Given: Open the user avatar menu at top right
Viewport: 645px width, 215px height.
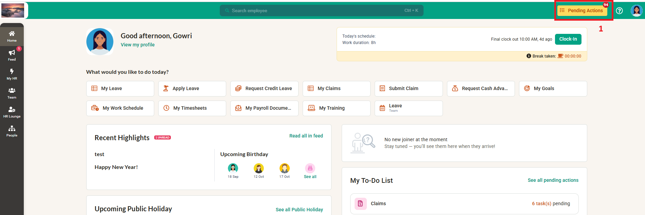Looking at the screenshot, I should pos(636,10).
